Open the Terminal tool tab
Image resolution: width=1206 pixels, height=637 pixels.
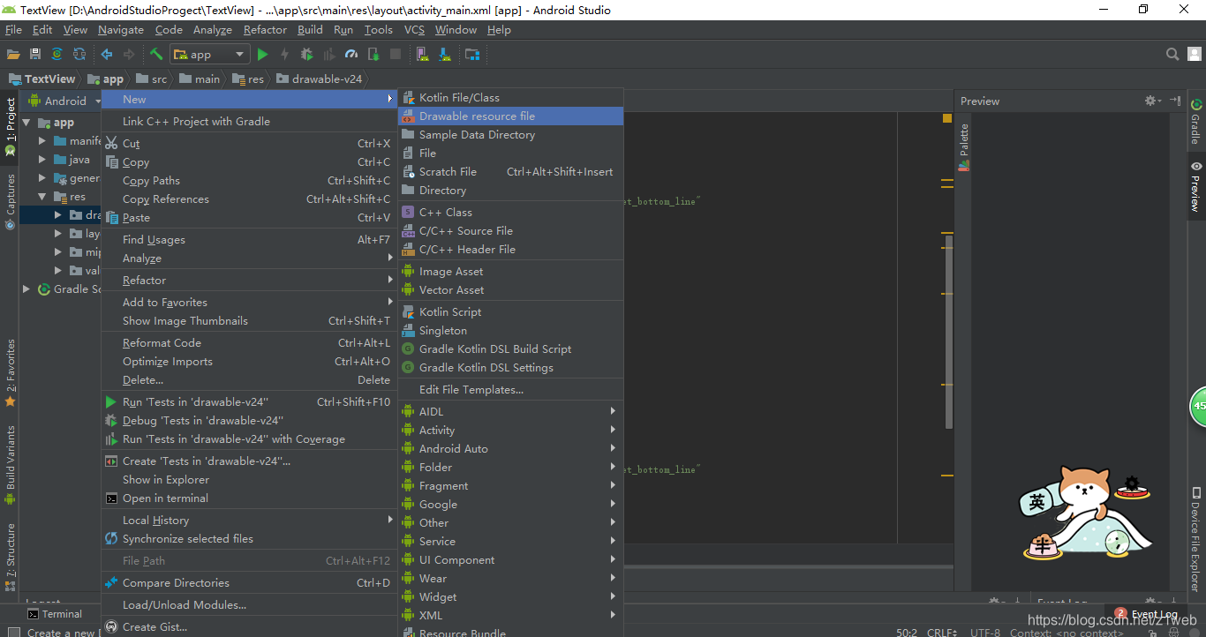(54, 614)
